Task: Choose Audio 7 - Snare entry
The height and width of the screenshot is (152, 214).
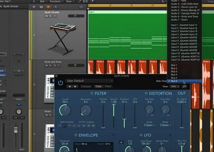Action: [x=185, y=20]
